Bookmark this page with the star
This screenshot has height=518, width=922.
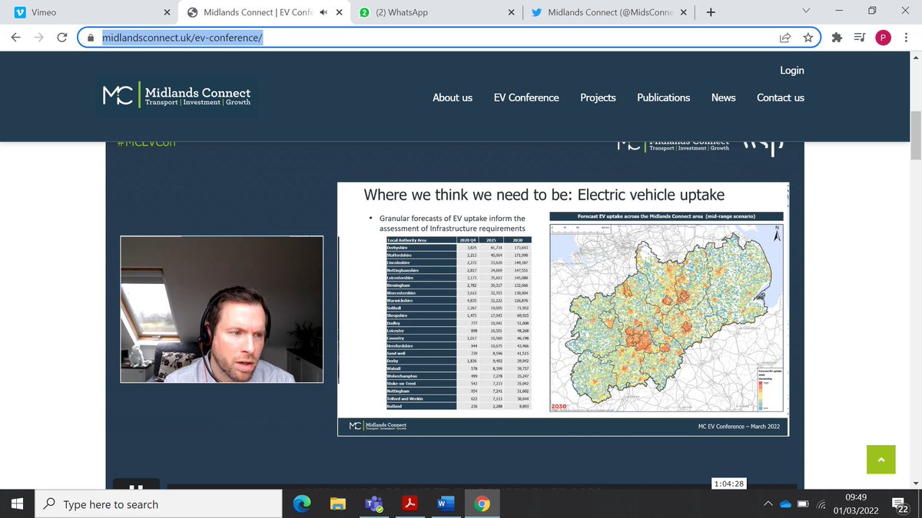(x=808, y=38)
